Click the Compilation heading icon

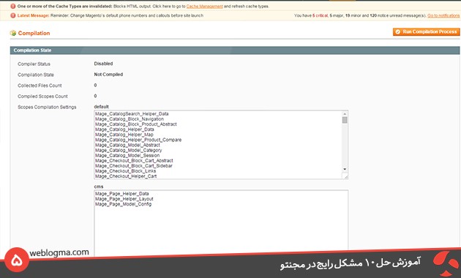click(x=13, y=33)
